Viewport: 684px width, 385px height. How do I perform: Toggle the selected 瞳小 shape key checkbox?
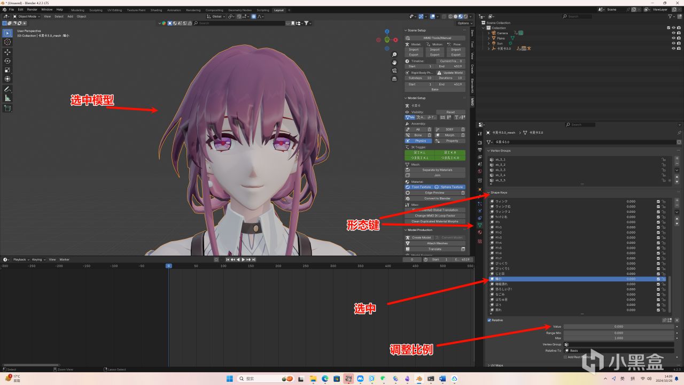pos(658,279)
